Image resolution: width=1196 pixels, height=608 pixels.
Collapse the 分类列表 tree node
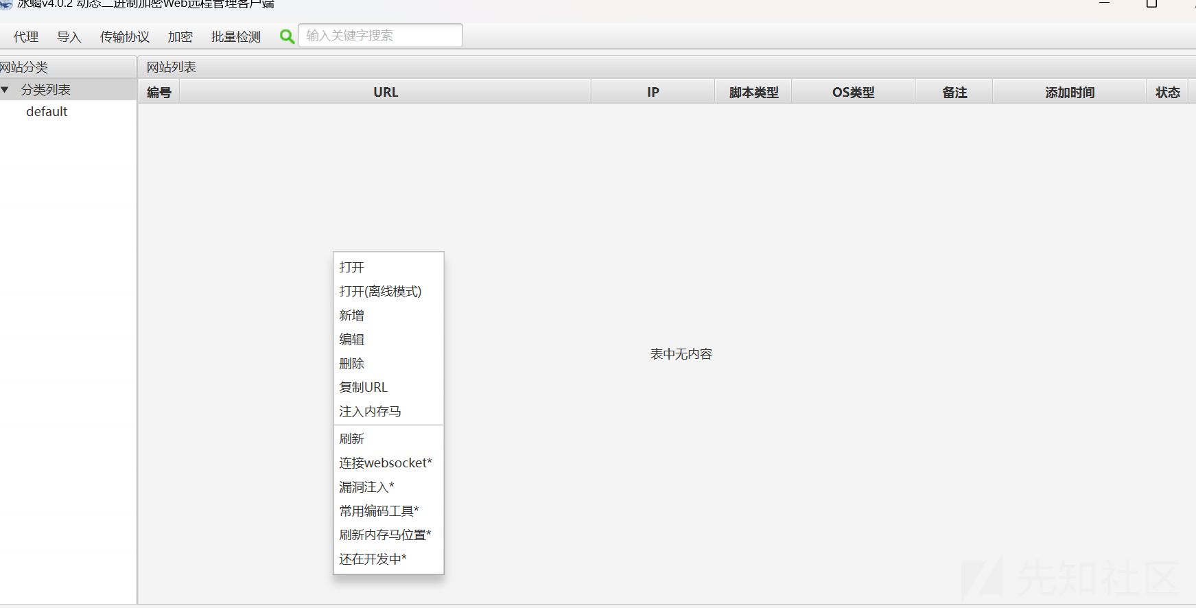click(5, 90)
